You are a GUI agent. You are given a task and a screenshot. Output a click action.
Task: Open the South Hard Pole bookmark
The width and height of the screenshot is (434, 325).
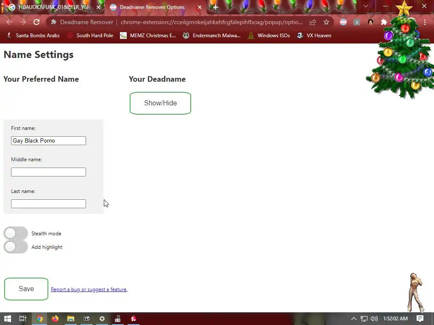(x=90, y=36)
